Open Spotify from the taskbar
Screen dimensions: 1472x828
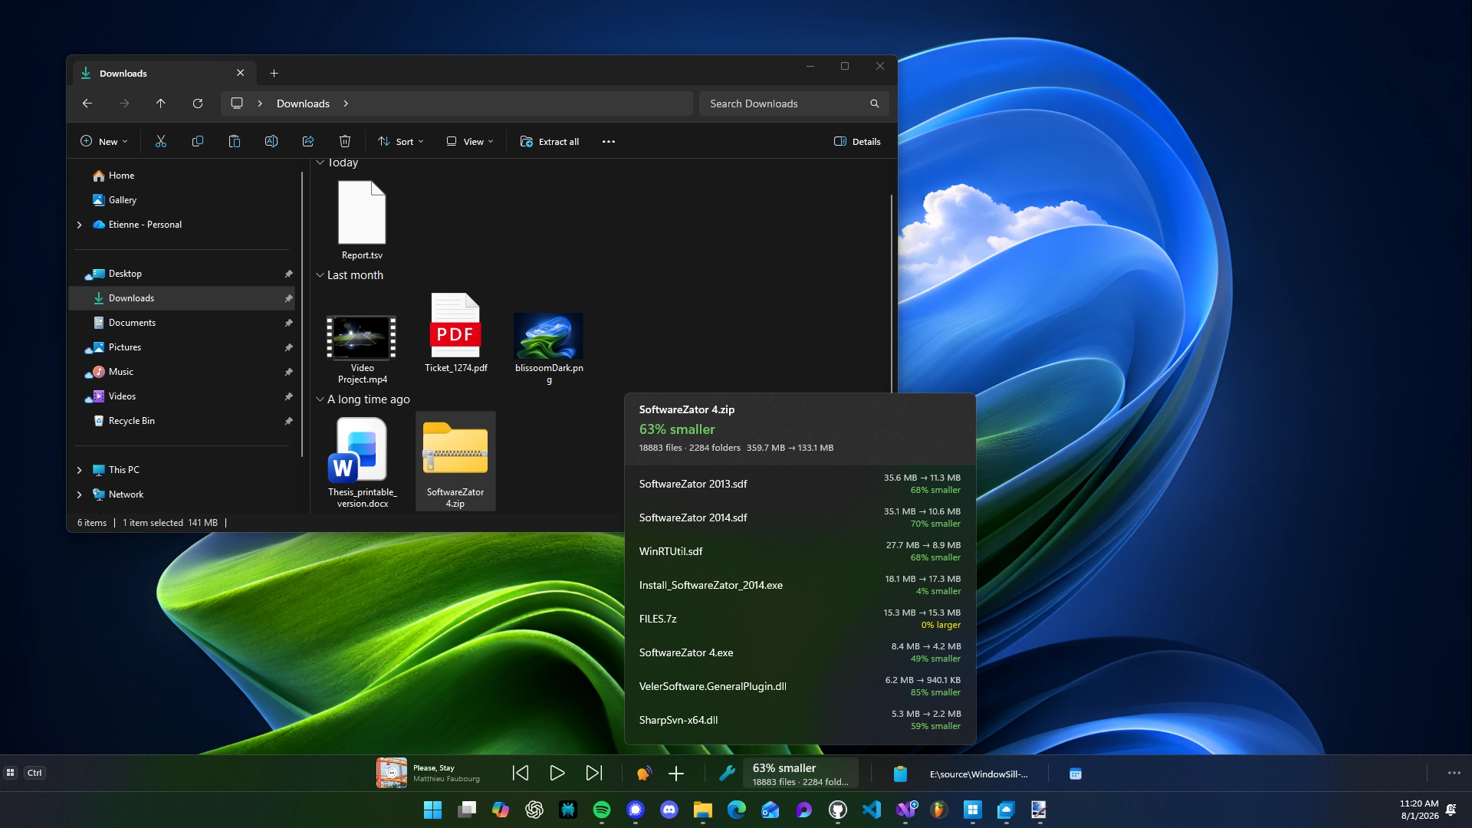point(602,810)
